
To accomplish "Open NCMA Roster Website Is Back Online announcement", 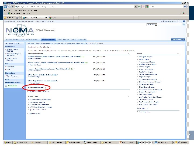I will 43,75.
